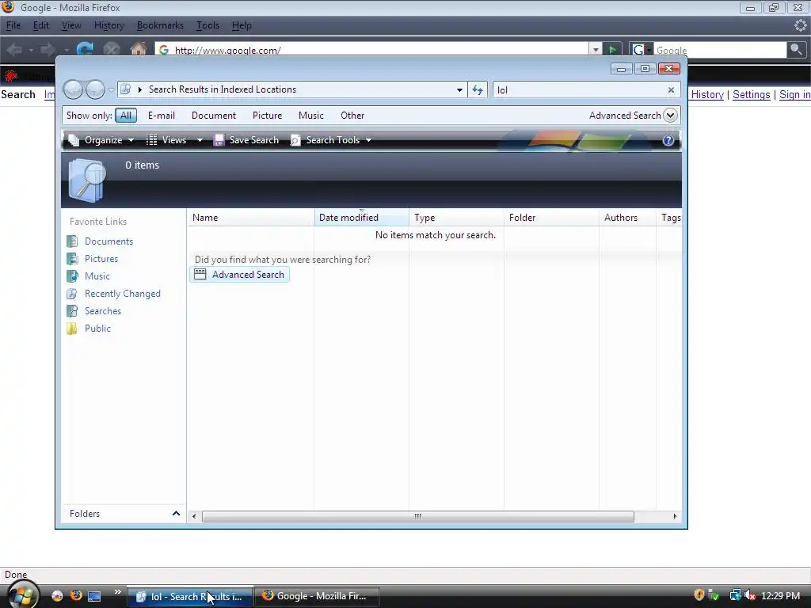Click the Views button

coord(166,140)
